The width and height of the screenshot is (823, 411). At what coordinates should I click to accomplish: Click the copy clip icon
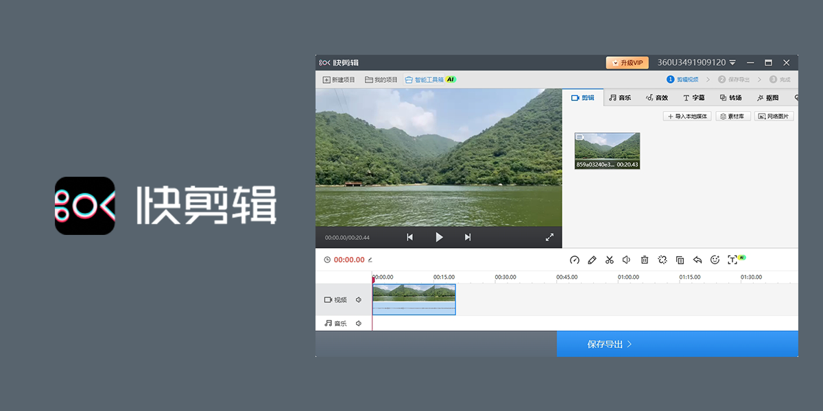680,260
